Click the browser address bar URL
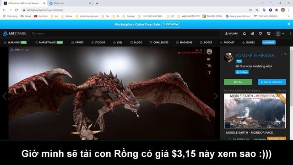293x165 pixels. [45, 10]
